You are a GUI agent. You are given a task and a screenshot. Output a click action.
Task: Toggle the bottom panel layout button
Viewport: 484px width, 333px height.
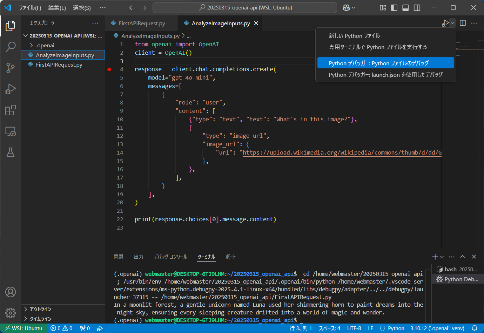[405, 8]
